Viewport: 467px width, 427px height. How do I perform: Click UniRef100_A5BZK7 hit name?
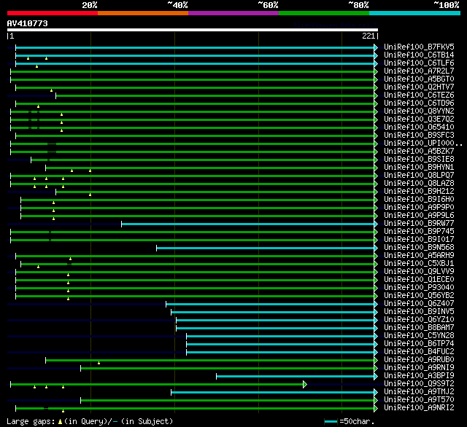tap(419, 152)
